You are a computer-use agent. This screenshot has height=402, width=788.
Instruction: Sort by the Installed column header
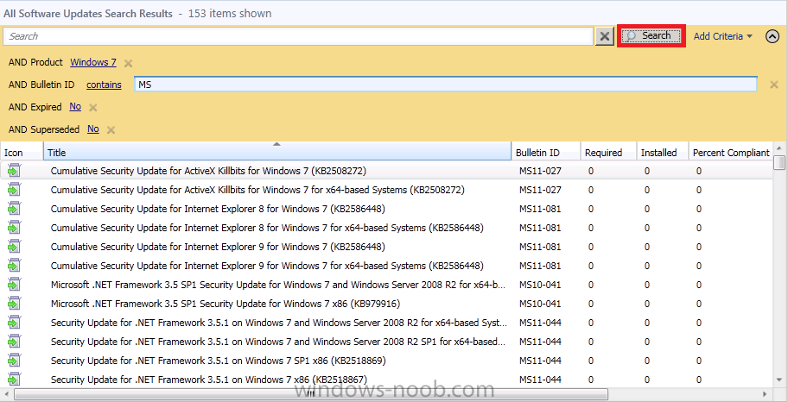[x=663, y=153]
